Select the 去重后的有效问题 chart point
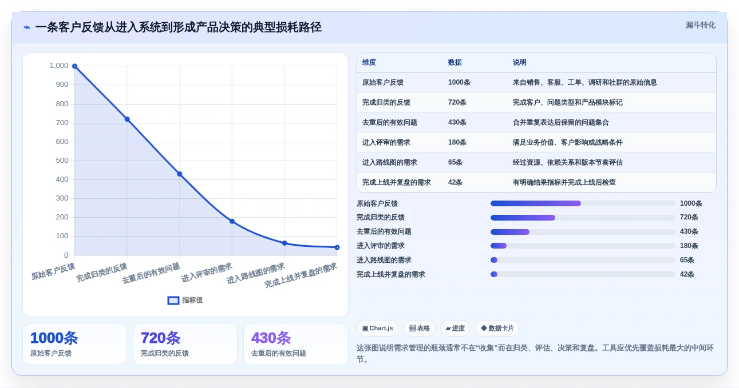739x388 pixels. (x=179, y=174)
